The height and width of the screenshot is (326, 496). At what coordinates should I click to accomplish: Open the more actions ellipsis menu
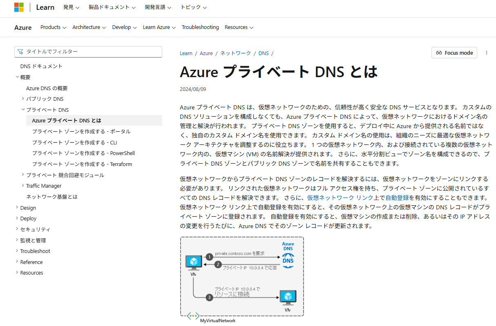click(487, 53)
